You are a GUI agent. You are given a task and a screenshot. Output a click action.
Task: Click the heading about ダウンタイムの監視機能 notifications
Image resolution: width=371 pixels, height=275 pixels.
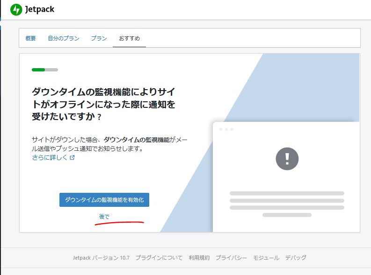click(103, 104)
